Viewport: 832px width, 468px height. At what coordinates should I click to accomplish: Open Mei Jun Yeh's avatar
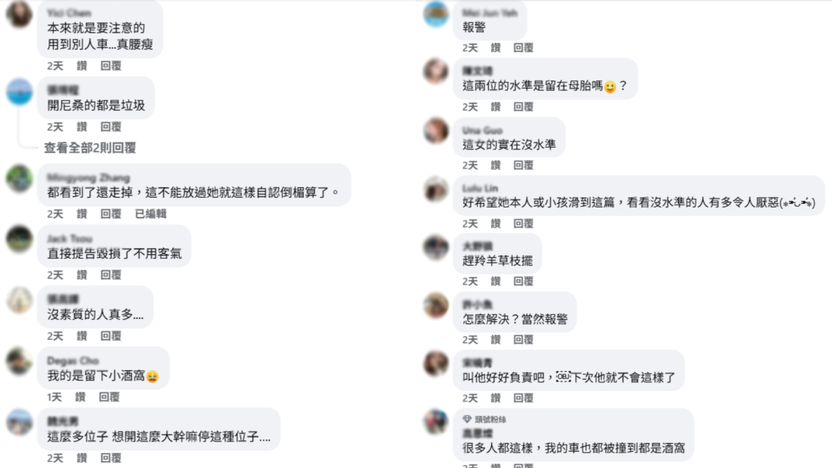(x=436, y=14)
